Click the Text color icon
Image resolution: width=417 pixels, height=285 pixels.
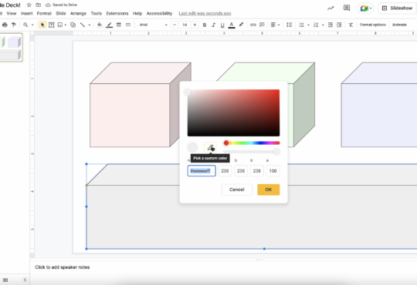coord(232,25)
